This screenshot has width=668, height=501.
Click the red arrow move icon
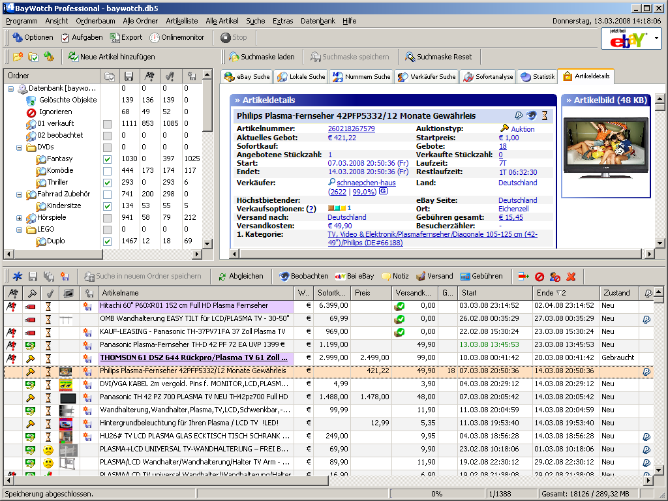point(524,277)
